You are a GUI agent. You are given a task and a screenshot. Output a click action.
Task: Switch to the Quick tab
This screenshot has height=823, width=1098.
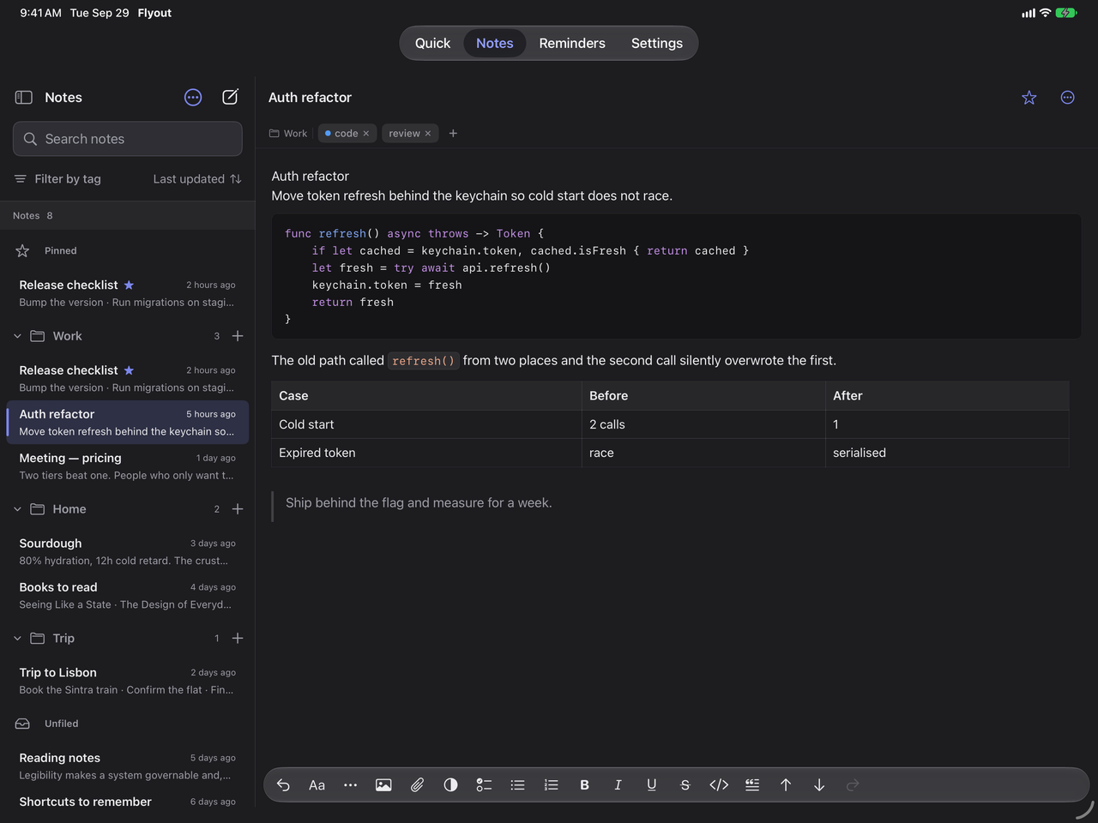coord(432,44)
